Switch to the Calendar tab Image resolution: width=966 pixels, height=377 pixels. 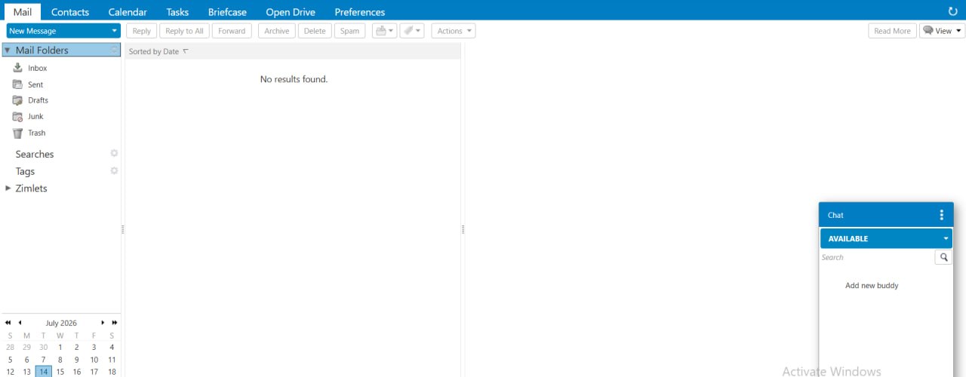pyautogui.click(x=128, y=12)
